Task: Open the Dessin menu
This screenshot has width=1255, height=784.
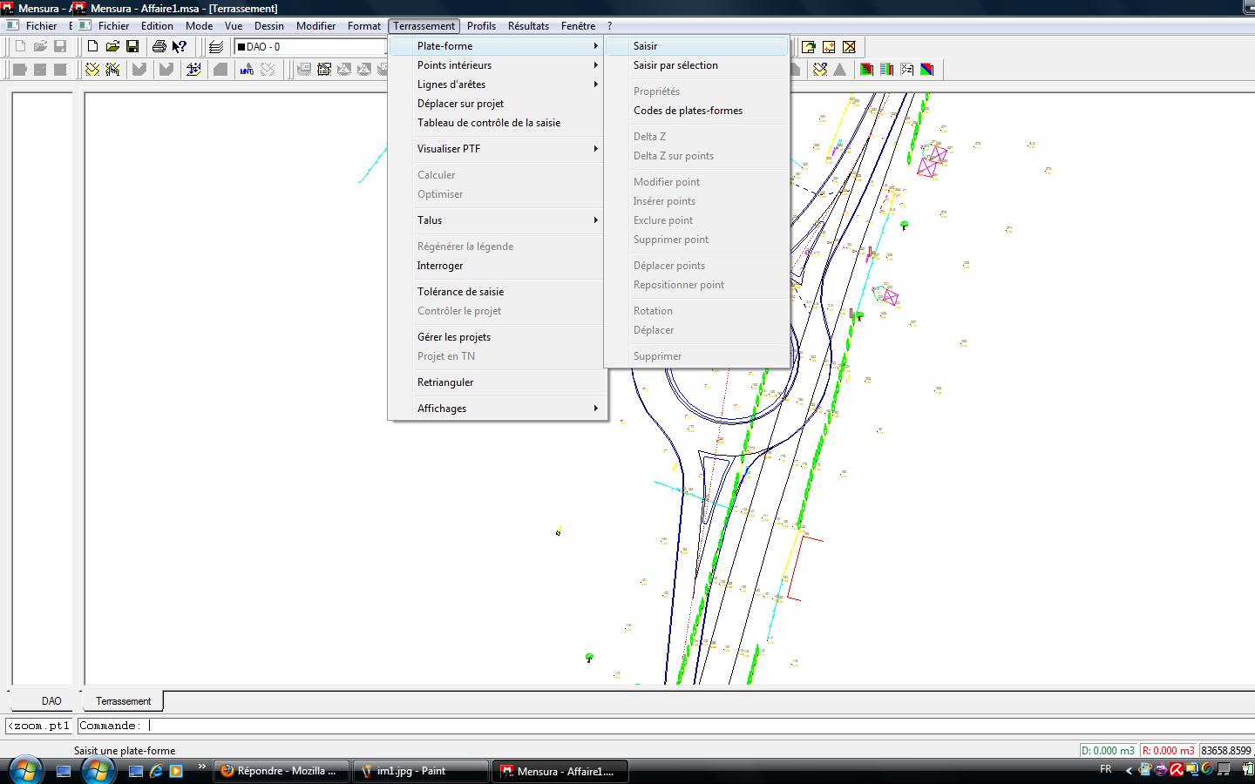Action: coord(268,26)
